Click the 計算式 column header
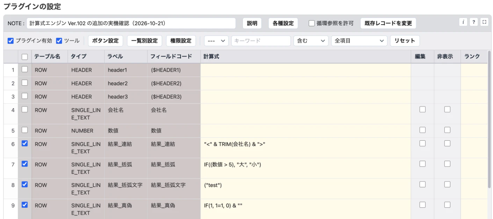The width and height of the screenshot is (493, 219). click(306, 57)
